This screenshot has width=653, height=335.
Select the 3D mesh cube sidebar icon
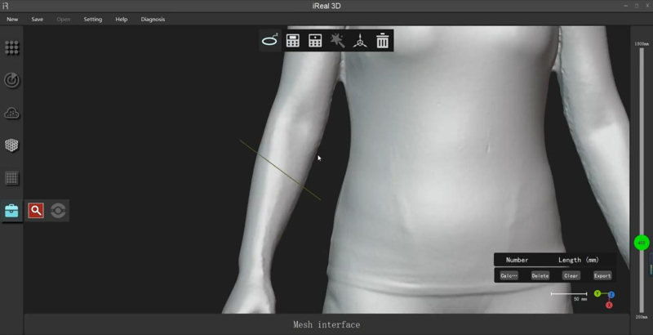coord(12,145)
